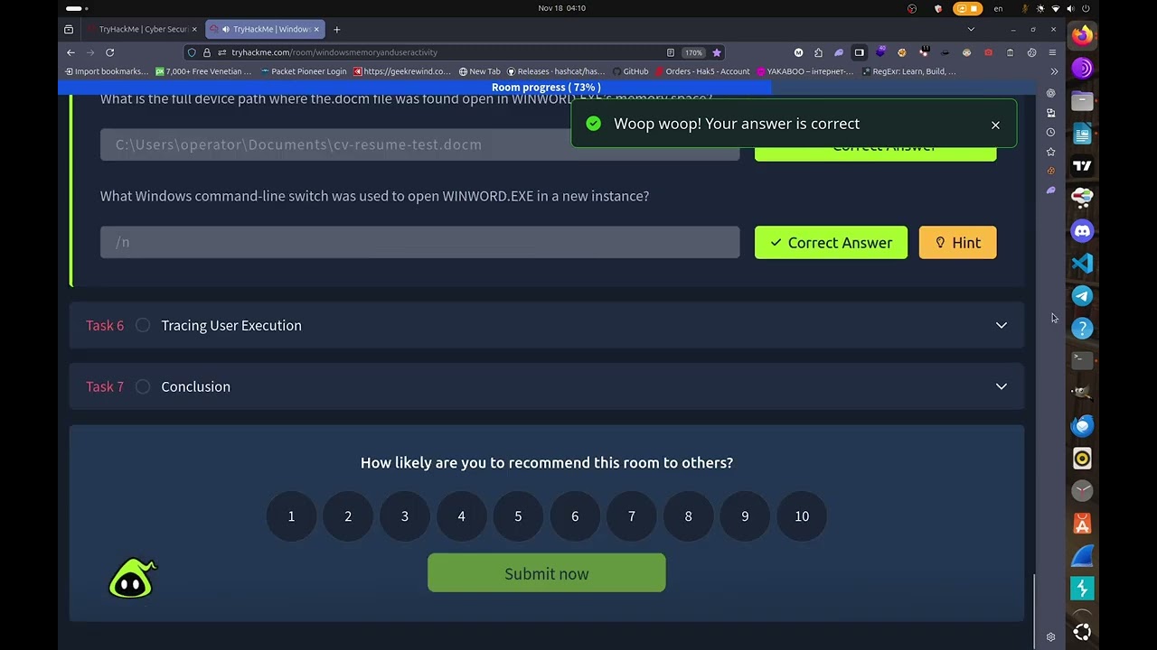Open sidebar settings gear at bottom
This screenshot has height=650, width=1157.
1050,636
